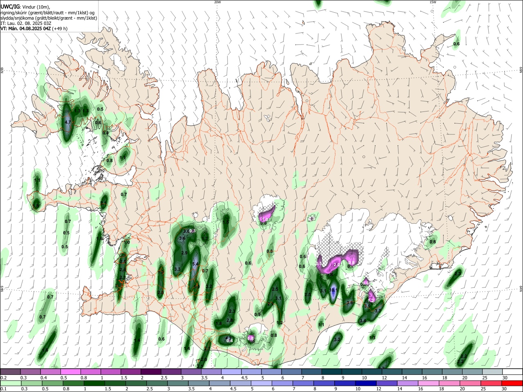The height and width of the screenshot is (392, 523).
Task: Click the dark purple 2 mm swatch in the snow scale
Action: tap(150, 372)
